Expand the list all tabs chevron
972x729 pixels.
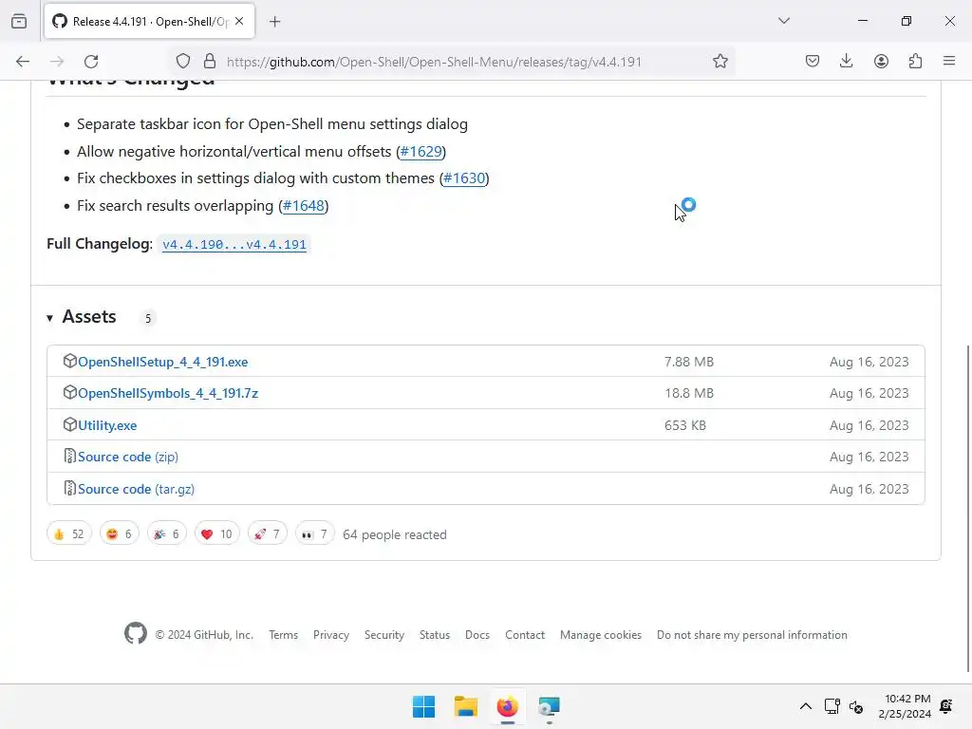(783, 21)
